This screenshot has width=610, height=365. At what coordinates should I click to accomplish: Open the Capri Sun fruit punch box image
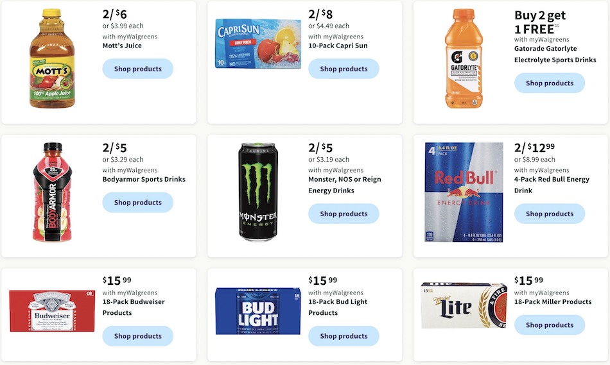click(x=258, y=44)
